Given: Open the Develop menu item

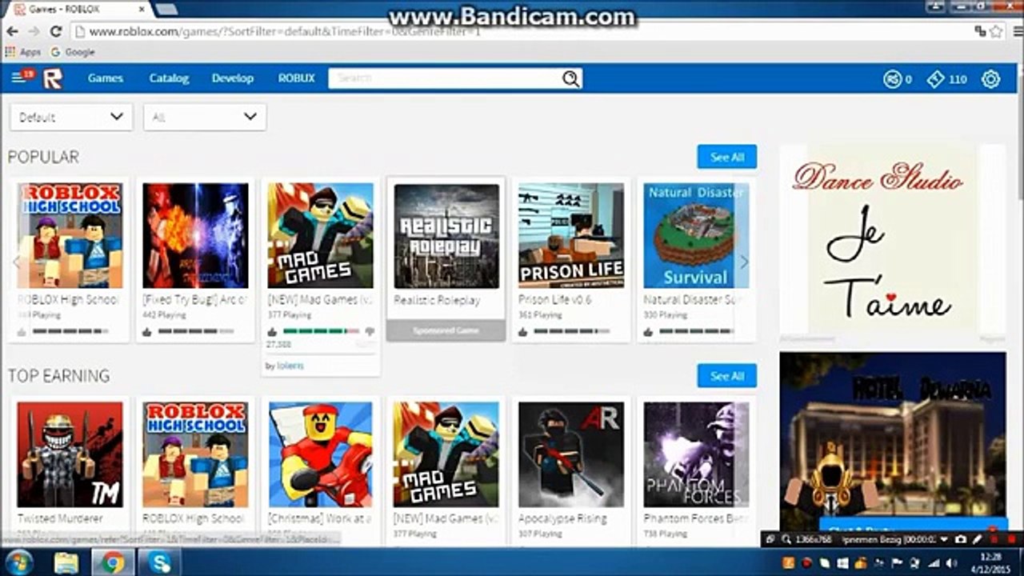Looking at the screenshot, I should tap(233, 78).
